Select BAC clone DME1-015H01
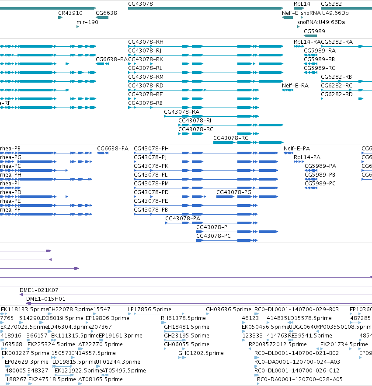This screenshot has width=372, height=386. (46, 299)
